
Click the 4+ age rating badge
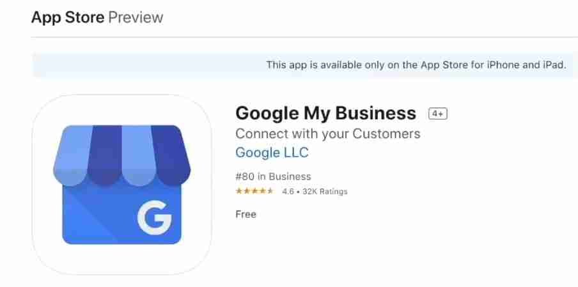tap(438, 114)
